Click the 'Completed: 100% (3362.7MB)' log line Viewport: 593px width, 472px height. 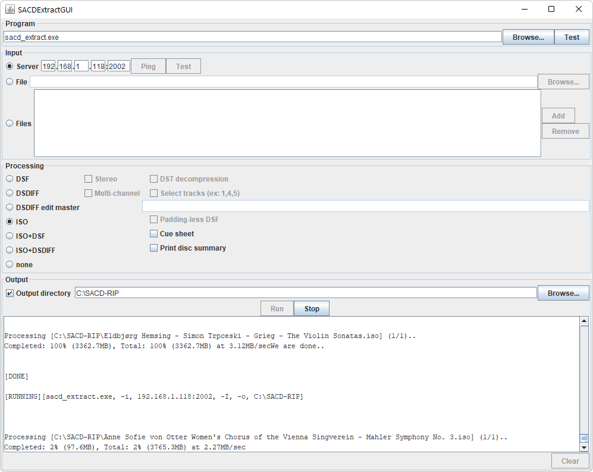click(x=164, y=346)
